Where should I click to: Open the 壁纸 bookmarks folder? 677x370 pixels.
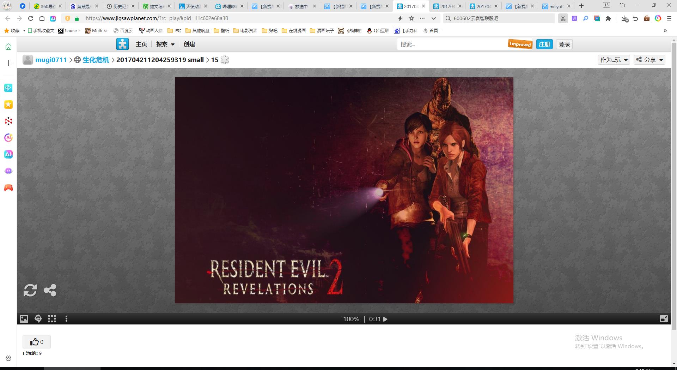click(x=221, y=31)
